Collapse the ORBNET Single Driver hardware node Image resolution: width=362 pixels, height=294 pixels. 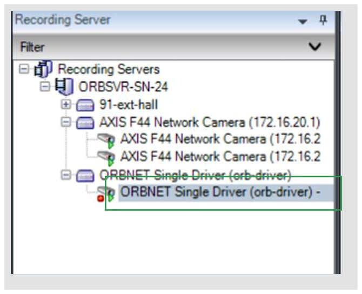point(66,175)
